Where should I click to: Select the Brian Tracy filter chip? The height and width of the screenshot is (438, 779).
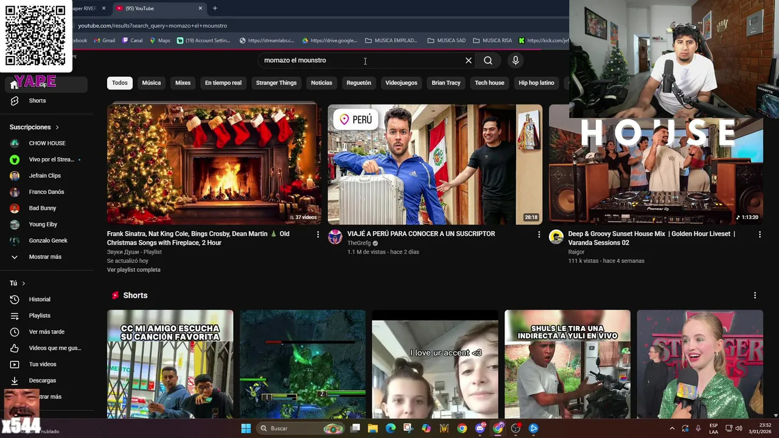[446, 83]
